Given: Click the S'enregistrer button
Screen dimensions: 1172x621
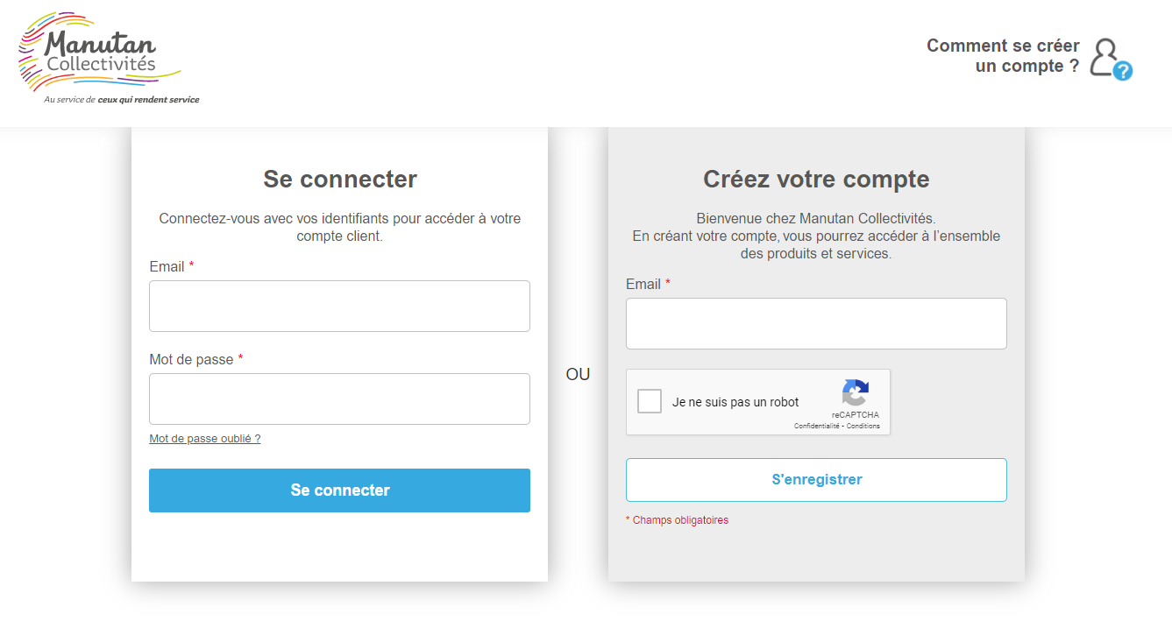Looking at the screenshot, I should coord(816,480).
